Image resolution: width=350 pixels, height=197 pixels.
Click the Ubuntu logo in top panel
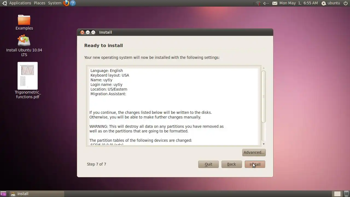pos(4,3)
